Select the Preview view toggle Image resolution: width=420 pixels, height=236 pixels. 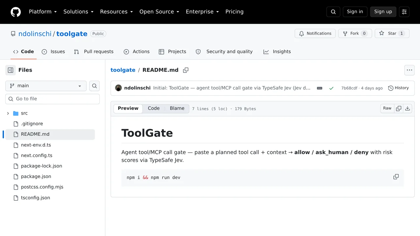coord(128,108)
